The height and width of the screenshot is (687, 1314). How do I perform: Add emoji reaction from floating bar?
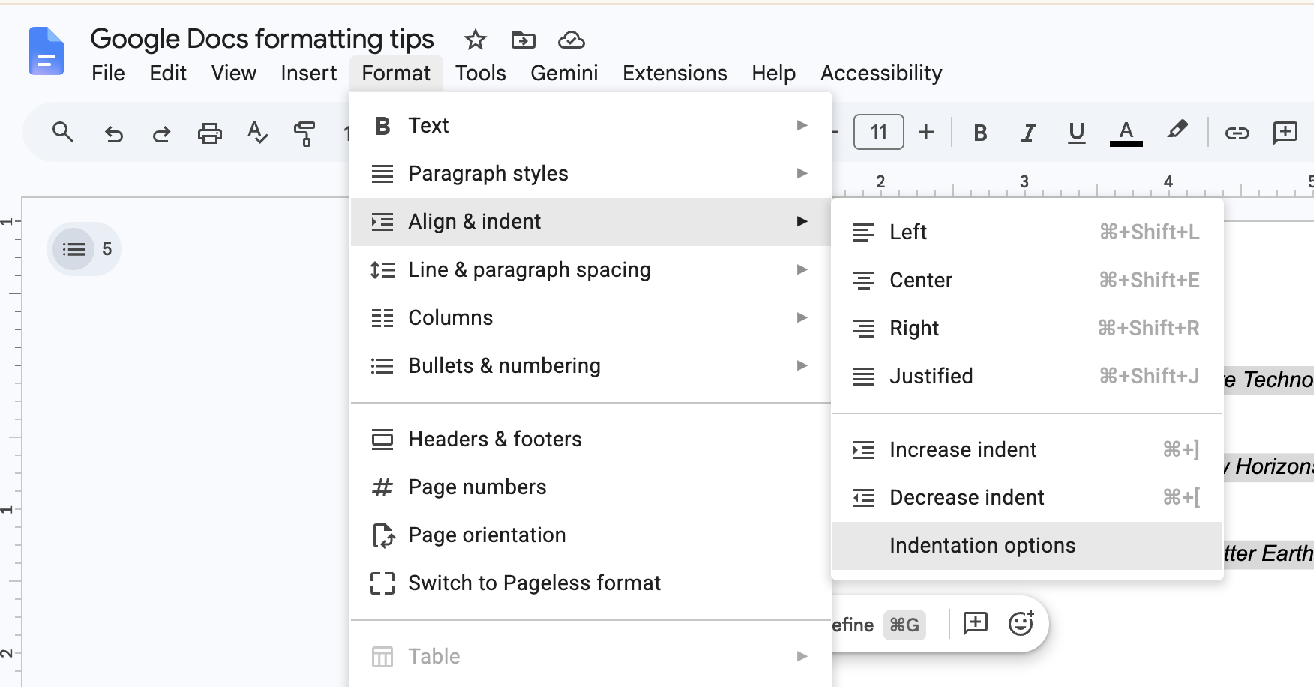1021,624
